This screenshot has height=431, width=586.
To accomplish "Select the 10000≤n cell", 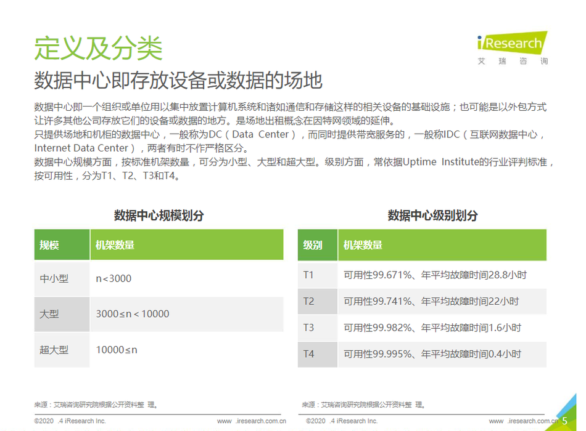I will (117, 350).
